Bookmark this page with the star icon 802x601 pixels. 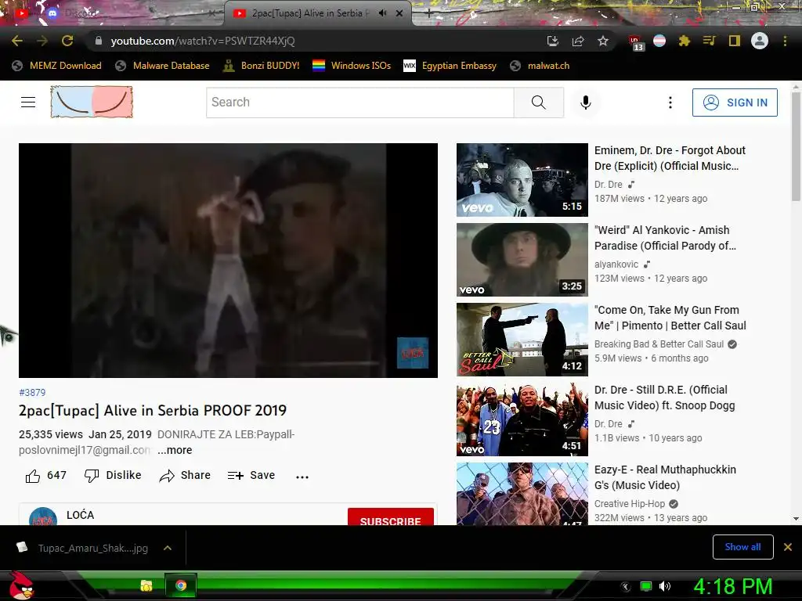(603, 41)
